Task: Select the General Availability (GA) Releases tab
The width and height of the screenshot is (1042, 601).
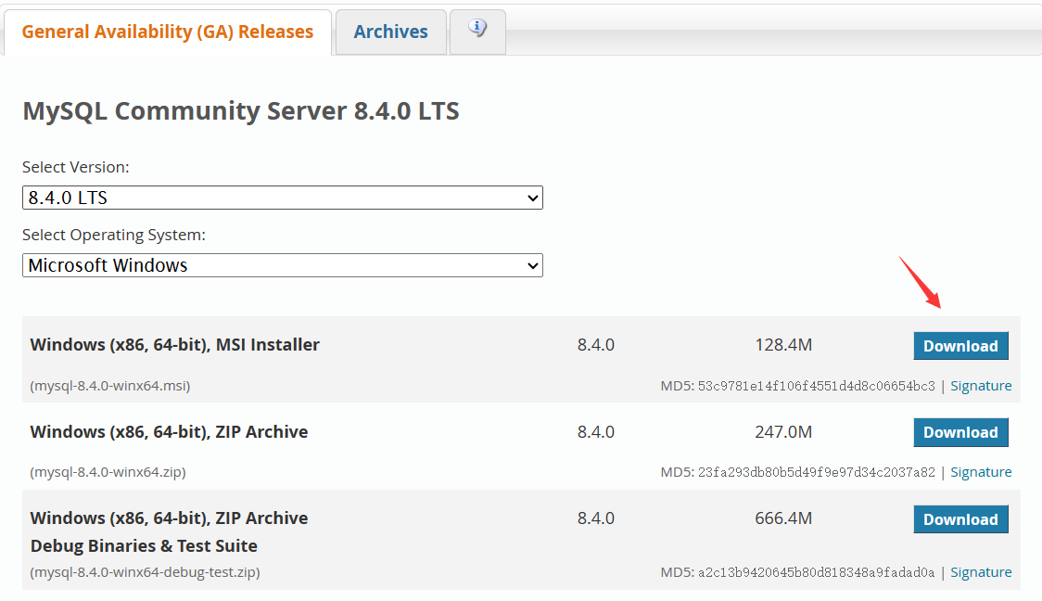Action: 168,32
